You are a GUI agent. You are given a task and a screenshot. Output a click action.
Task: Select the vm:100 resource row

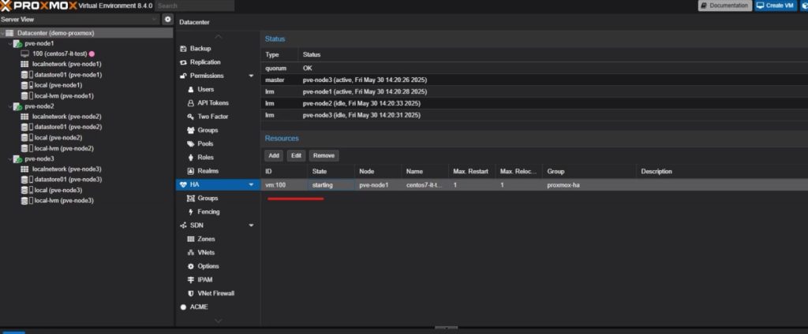point(534,185)
